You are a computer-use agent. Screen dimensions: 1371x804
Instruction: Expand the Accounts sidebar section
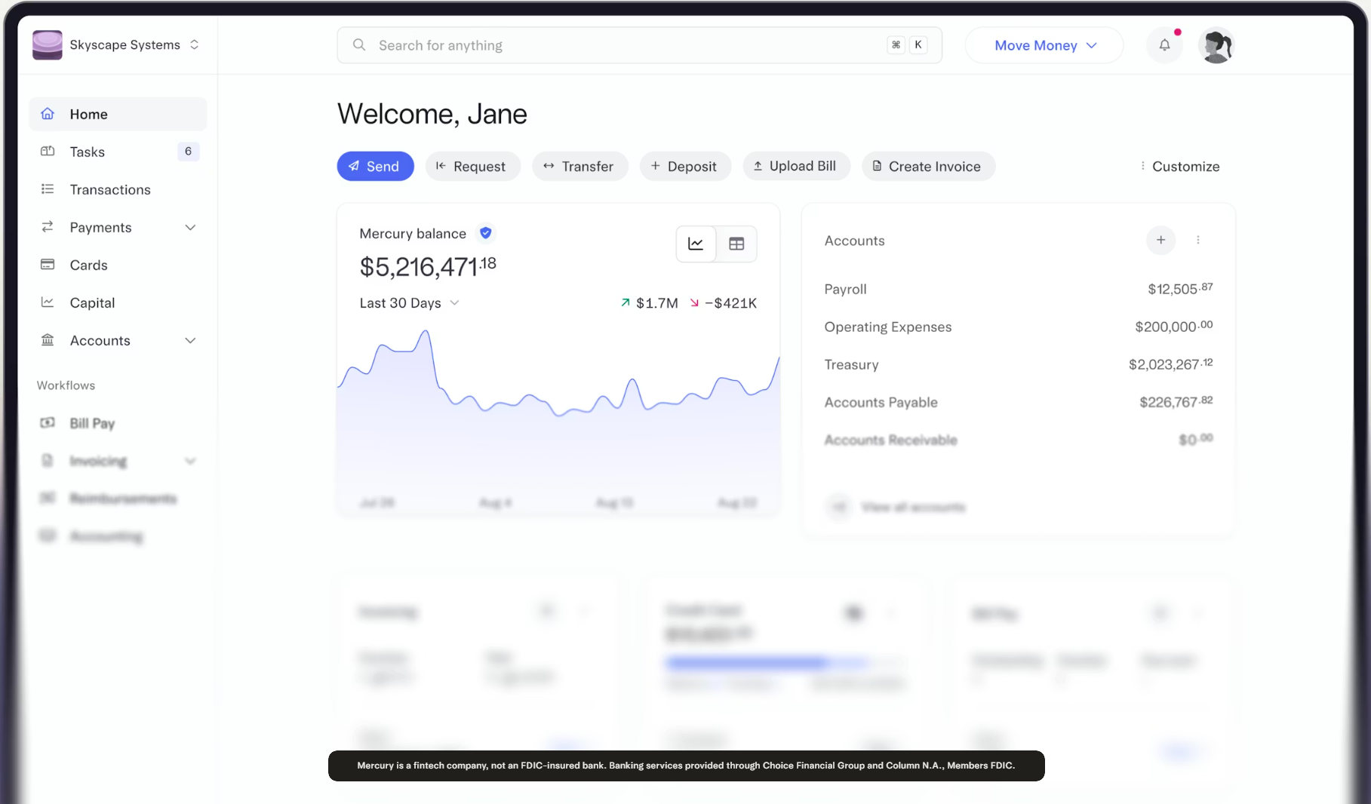coord(190,341)
